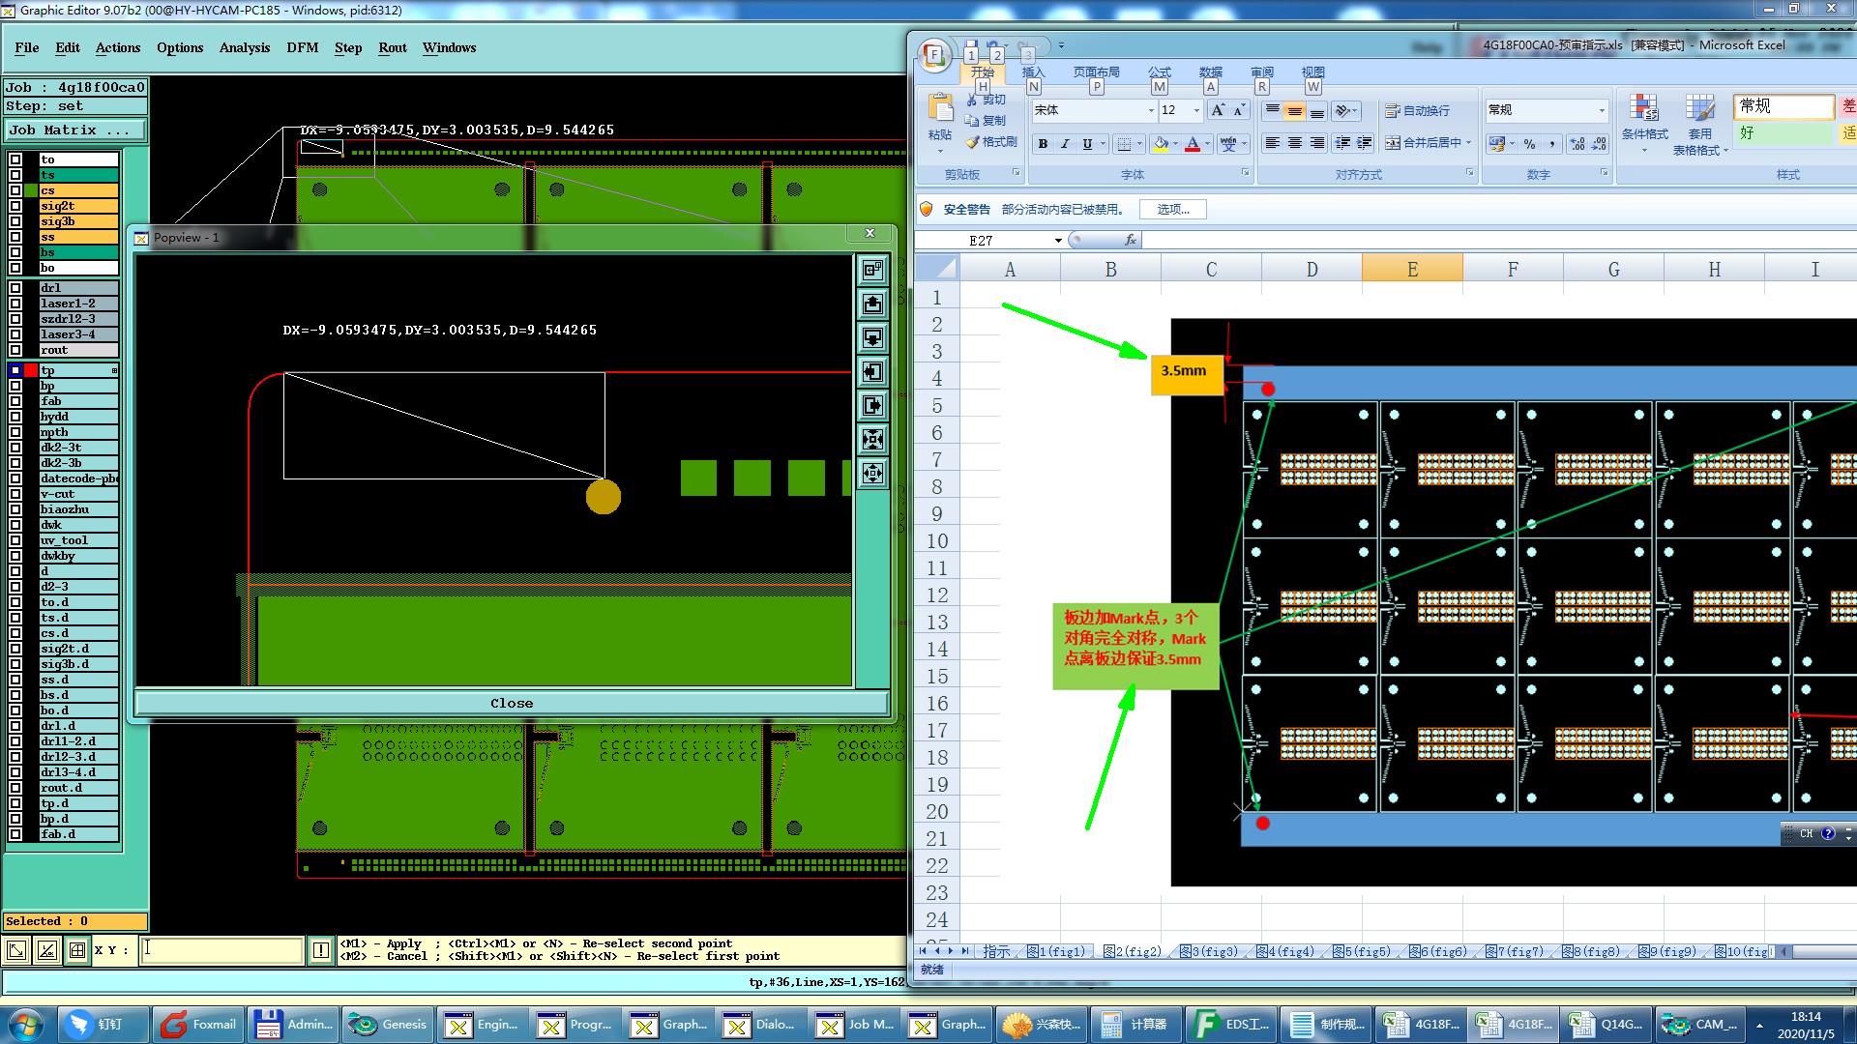Click the XY coordinate input field
Viewport: 1857px width, 1044px height.
click(222, 950)
